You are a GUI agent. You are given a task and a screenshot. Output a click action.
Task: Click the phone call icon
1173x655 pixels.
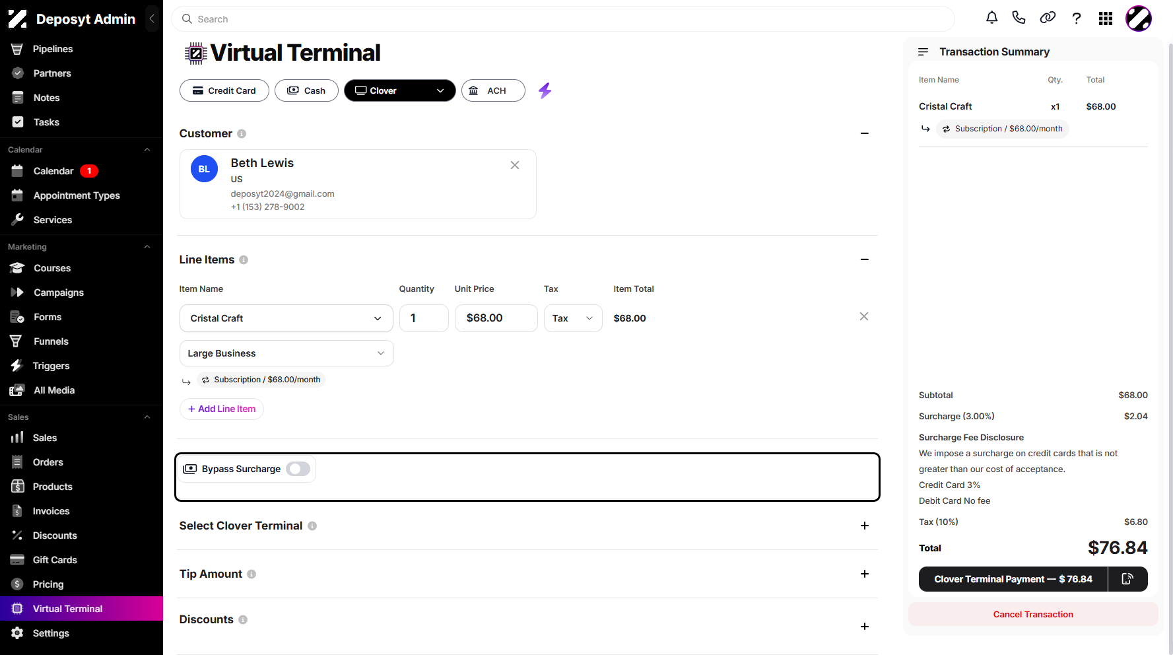(x=1019, y=18)
